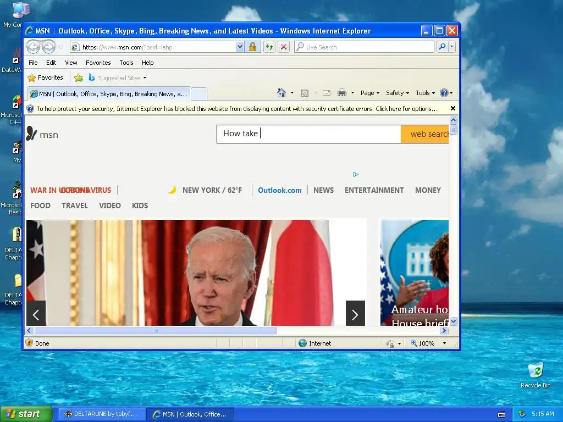Open the KIDS section link
Viewport: 563px width, 422px height.
tap(140, 206)
